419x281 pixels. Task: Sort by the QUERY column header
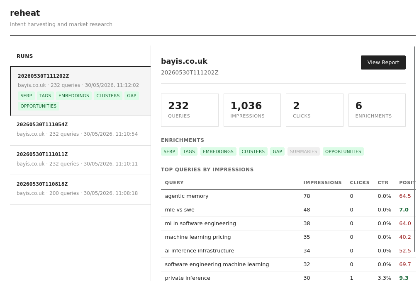174,183
